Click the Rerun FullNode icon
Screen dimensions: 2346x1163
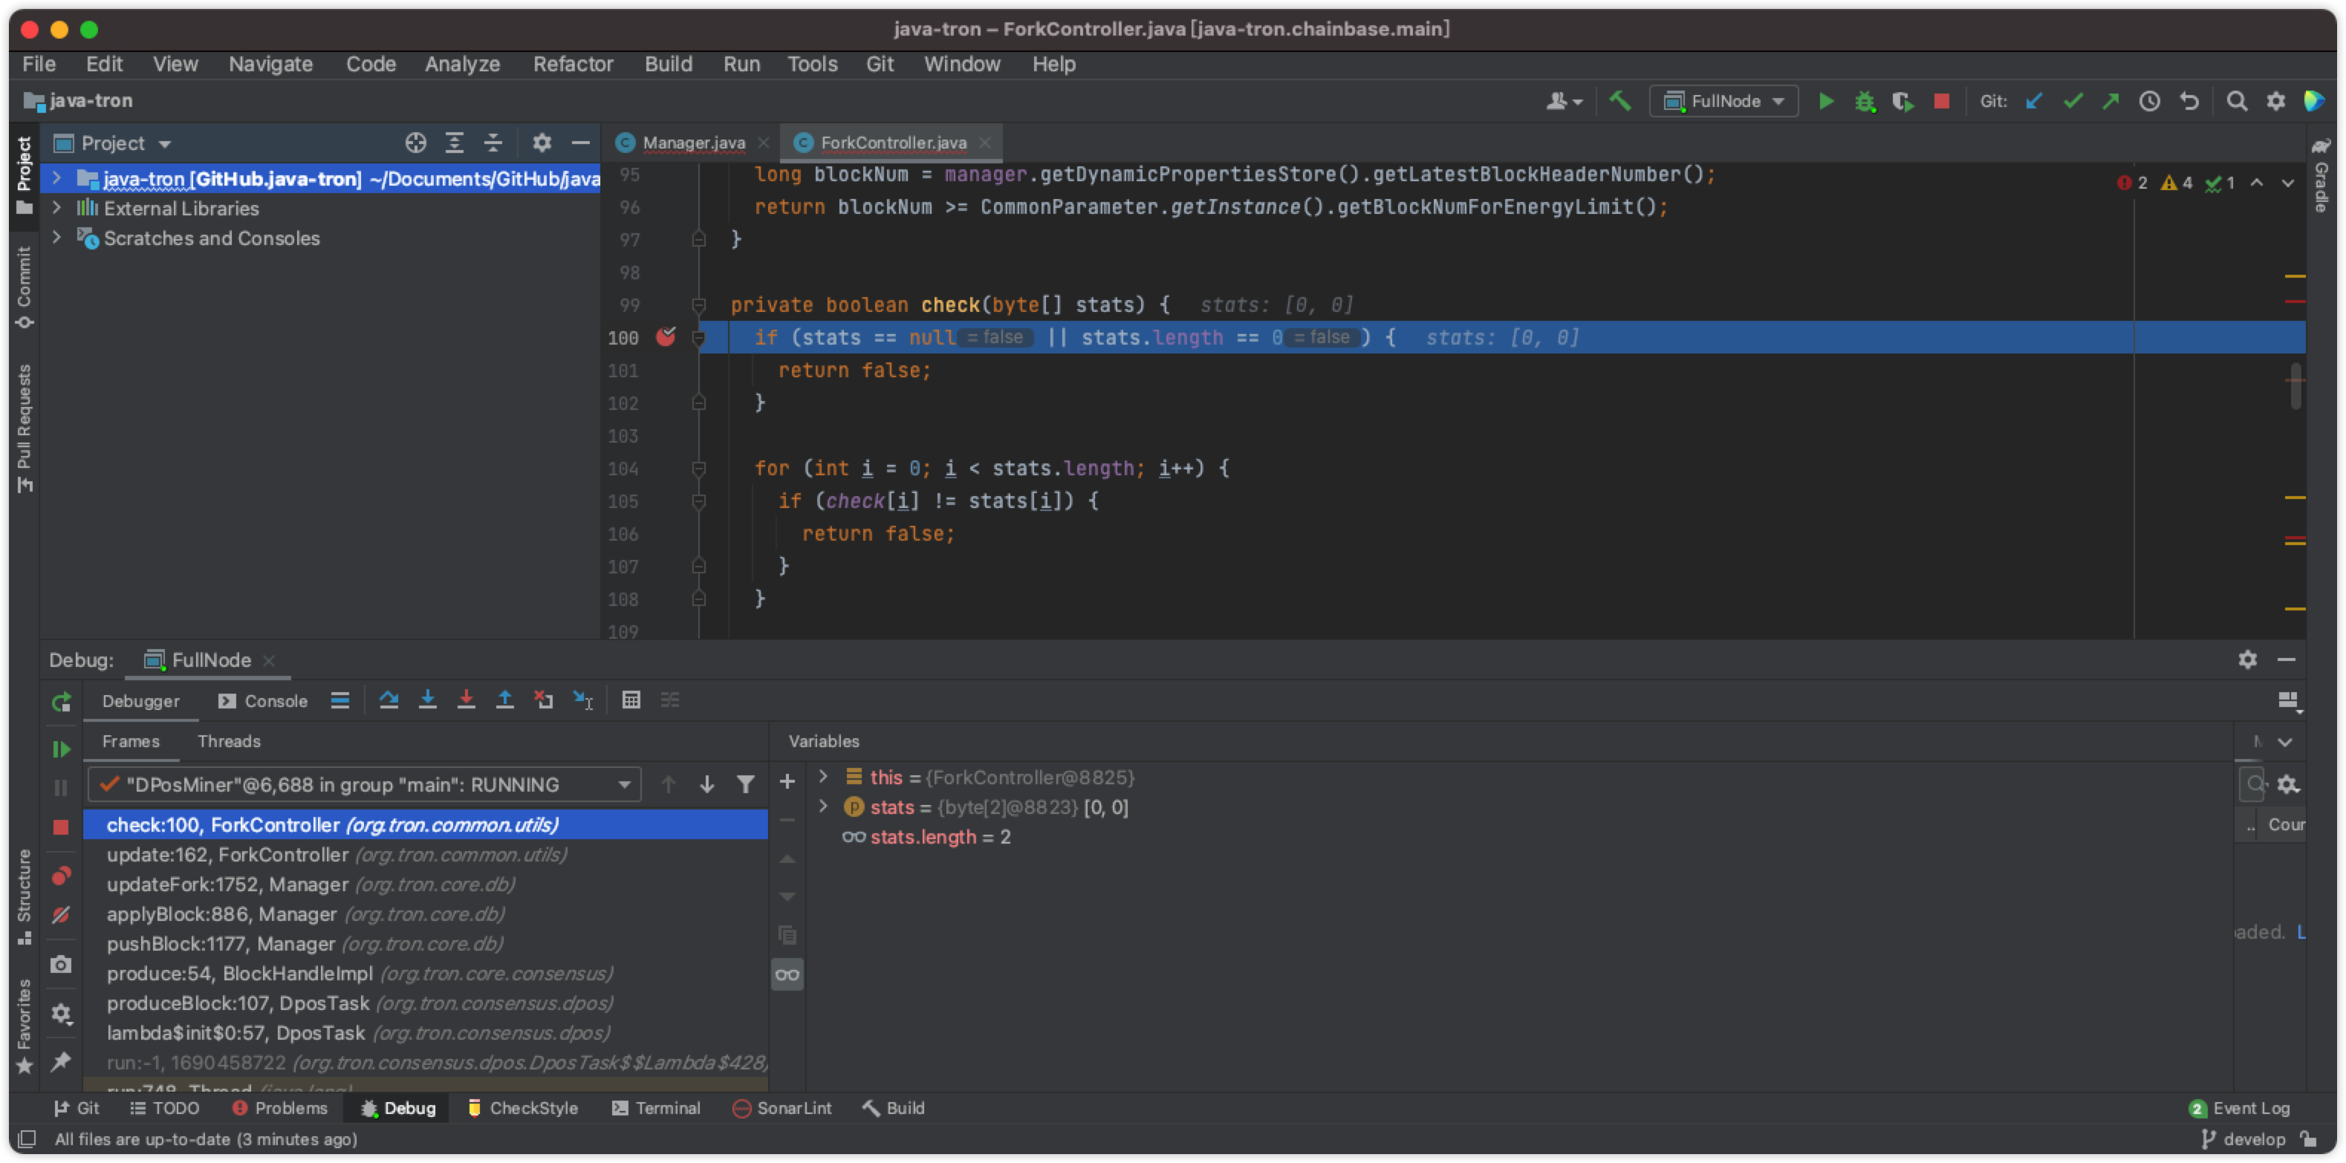[x=61, y=701]
